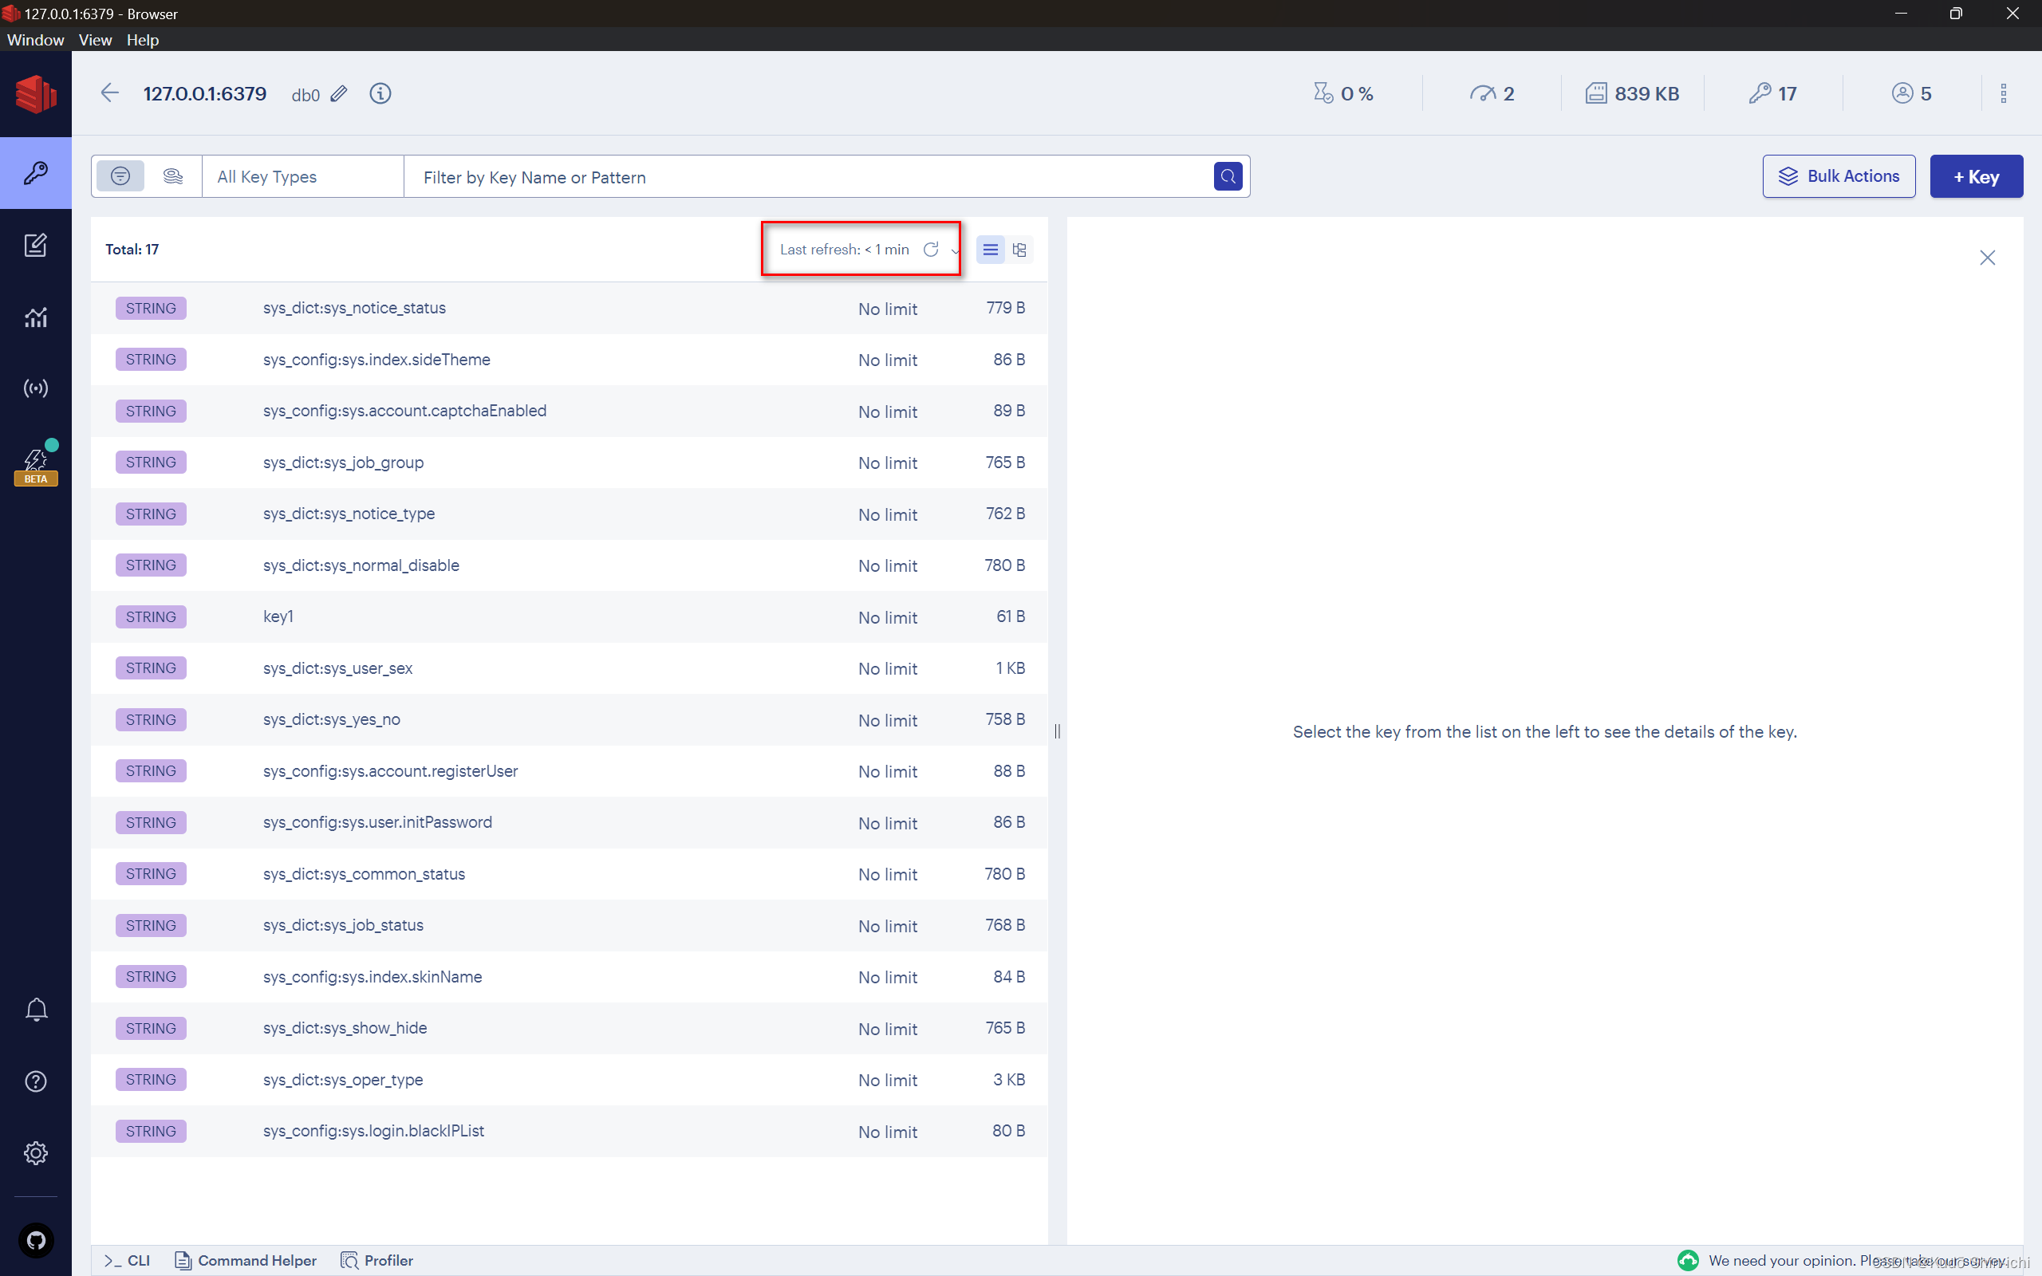Open the Help menu
Viewport: 2042px width, 1276px height.
(x=143, y=40)
